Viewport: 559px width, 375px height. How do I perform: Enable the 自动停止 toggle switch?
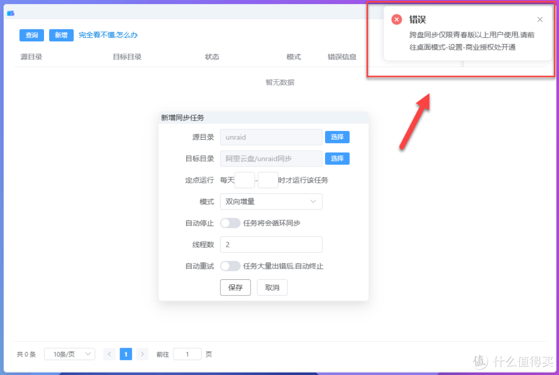click(229, 223)
